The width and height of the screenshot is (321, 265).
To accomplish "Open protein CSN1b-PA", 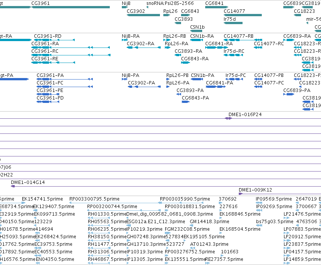I will pyautogui.click(x=203, y=75).
